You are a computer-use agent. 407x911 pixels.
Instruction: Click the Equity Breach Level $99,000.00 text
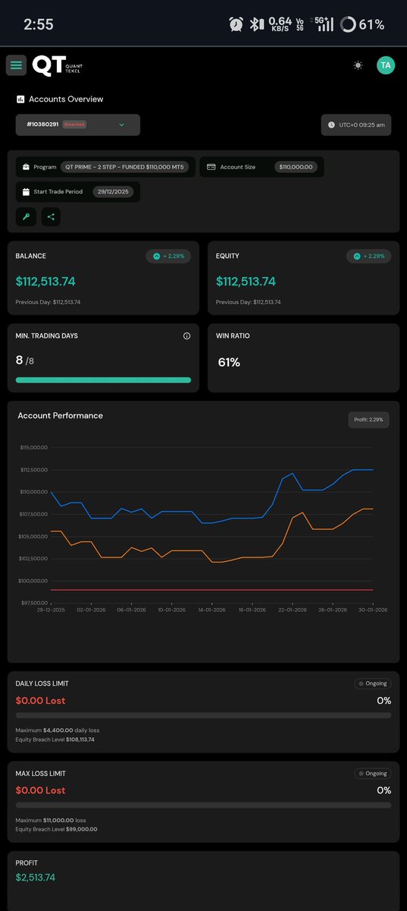click(56, 829)
